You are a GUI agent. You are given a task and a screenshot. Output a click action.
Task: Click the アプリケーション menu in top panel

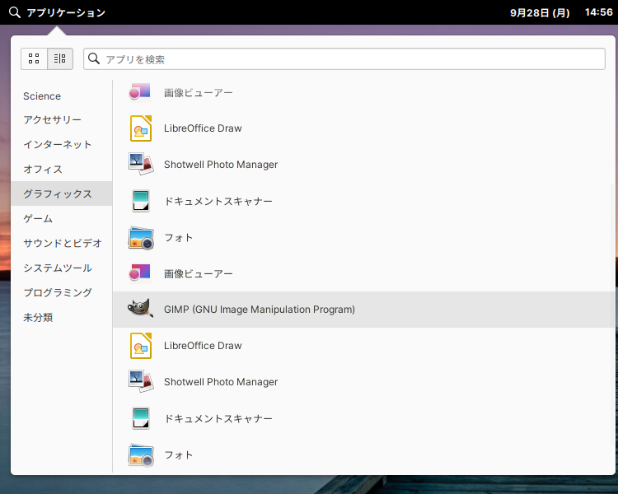58,12
